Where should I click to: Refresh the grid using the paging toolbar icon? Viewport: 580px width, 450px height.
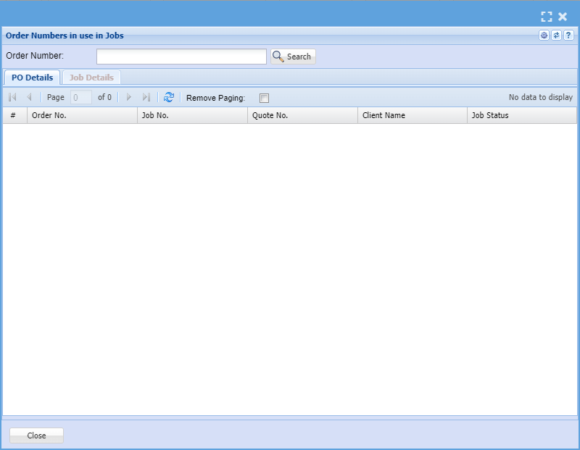[x=169, y=97]
